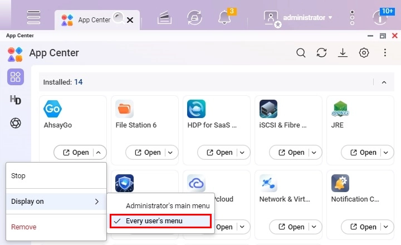Click the App Center logo icon

click(15, 54)
